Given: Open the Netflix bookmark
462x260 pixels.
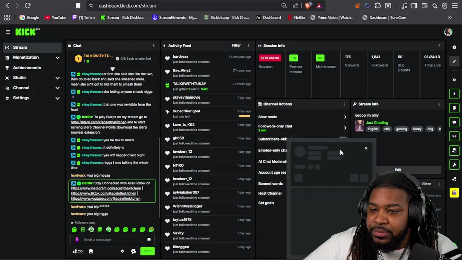Looking at the screenshot, I should (296, 17).
